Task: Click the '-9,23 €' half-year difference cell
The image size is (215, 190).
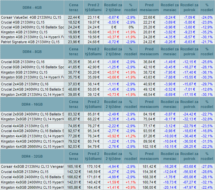Action: click(189, 32)
